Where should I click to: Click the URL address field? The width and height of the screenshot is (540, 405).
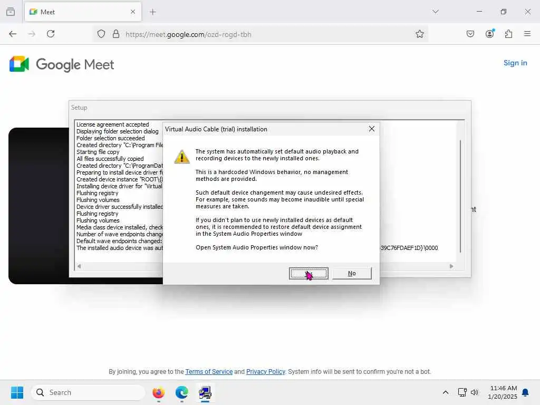tap(262, 34)
